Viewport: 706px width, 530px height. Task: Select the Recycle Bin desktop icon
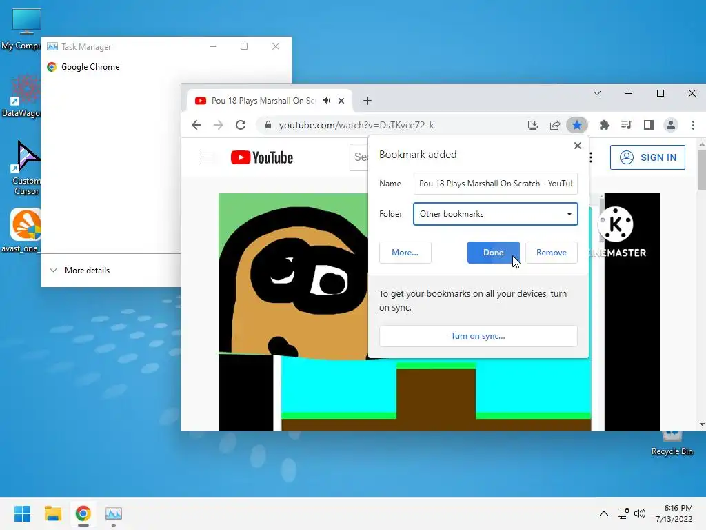coord(672,444)
